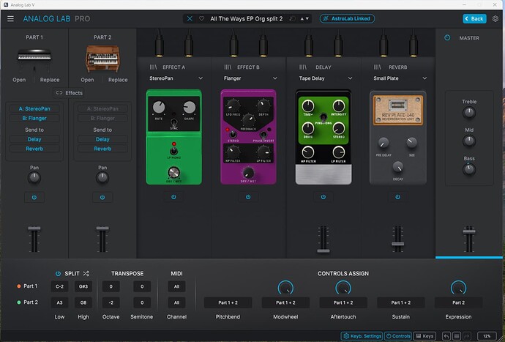
Task: Toggle the Split power switch
Action: point(59,273)
